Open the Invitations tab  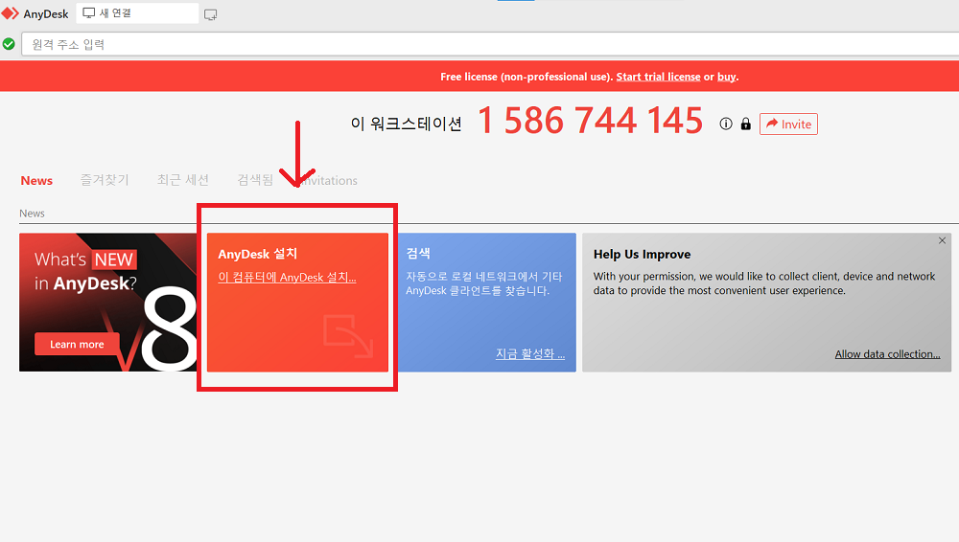[x=329, y=180]
